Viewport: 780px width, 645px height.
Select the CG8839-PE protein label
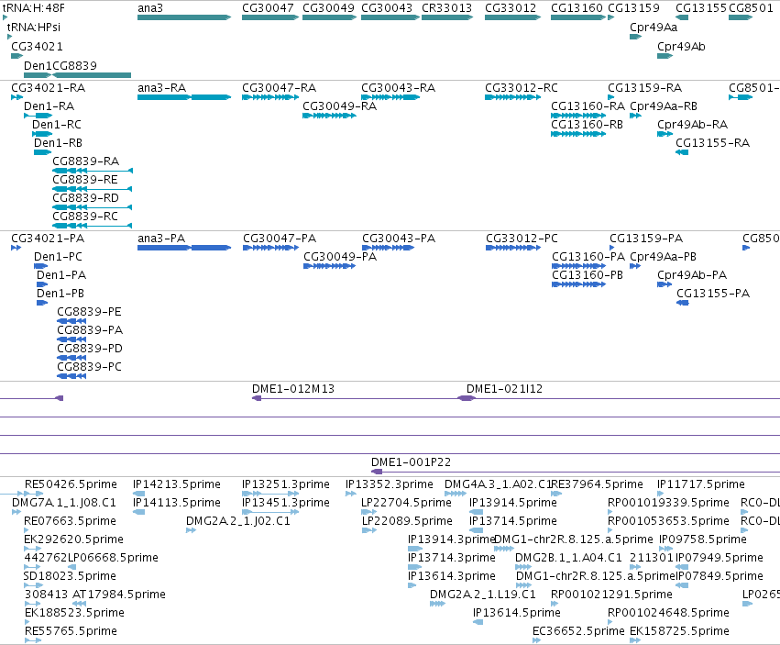click(x=89, y=312)
